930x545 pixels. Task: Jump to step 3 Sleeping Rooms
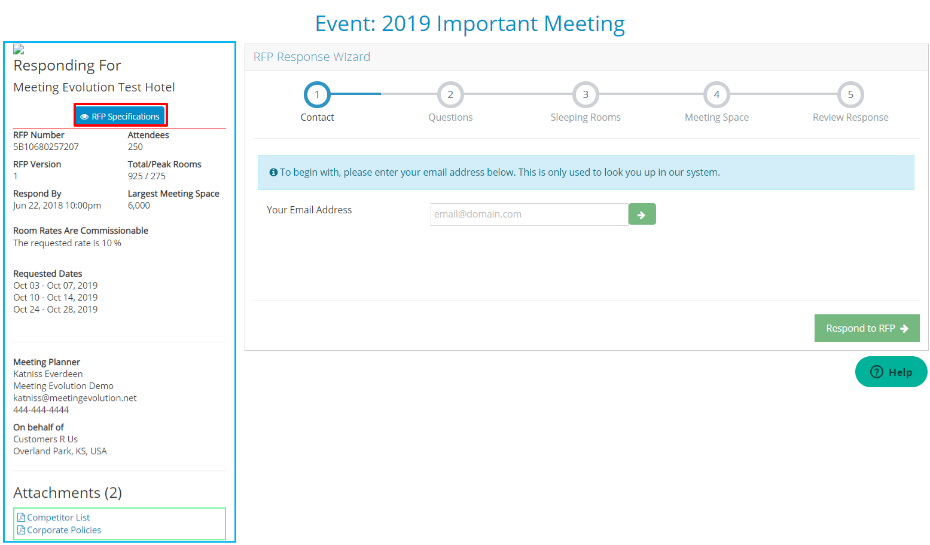[x=586, y=94]
